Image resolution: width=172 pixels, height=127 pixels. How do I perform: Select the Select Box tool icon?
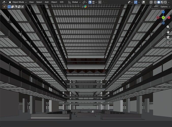(x=4, y=7)
